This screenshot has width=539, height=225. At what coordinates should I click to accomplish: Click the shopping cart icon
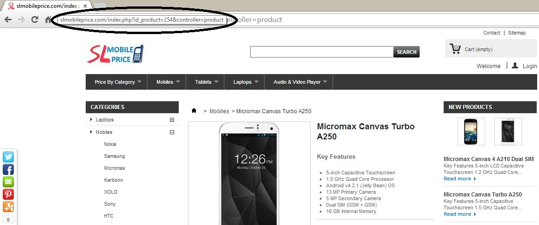point(455,49)
